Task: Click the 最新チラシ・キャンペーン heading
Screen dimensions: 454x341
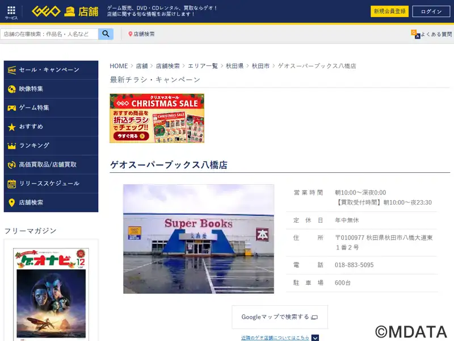Action: click(155, 80)
